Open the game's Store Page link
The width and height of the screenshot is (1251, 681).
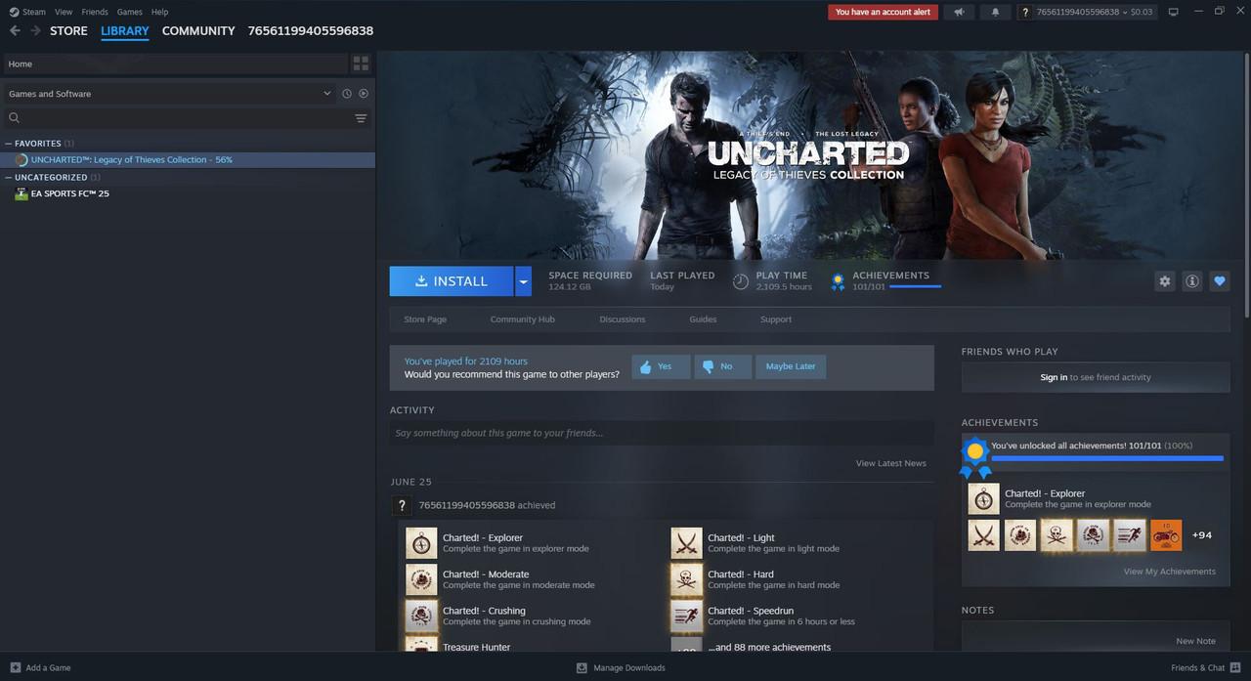point(425,319)
